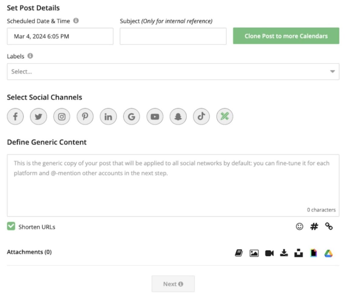Attach an image to the post
The height and width of the screenshot is (297, 346).
point(254,253)
